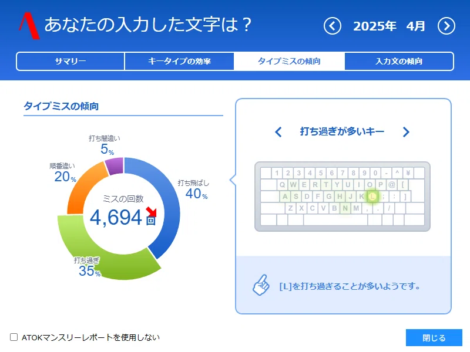Click the [L]を打ち過ぎることが多いようです message
The width and height of the screenshot is (470, 352).
[350, 286]
